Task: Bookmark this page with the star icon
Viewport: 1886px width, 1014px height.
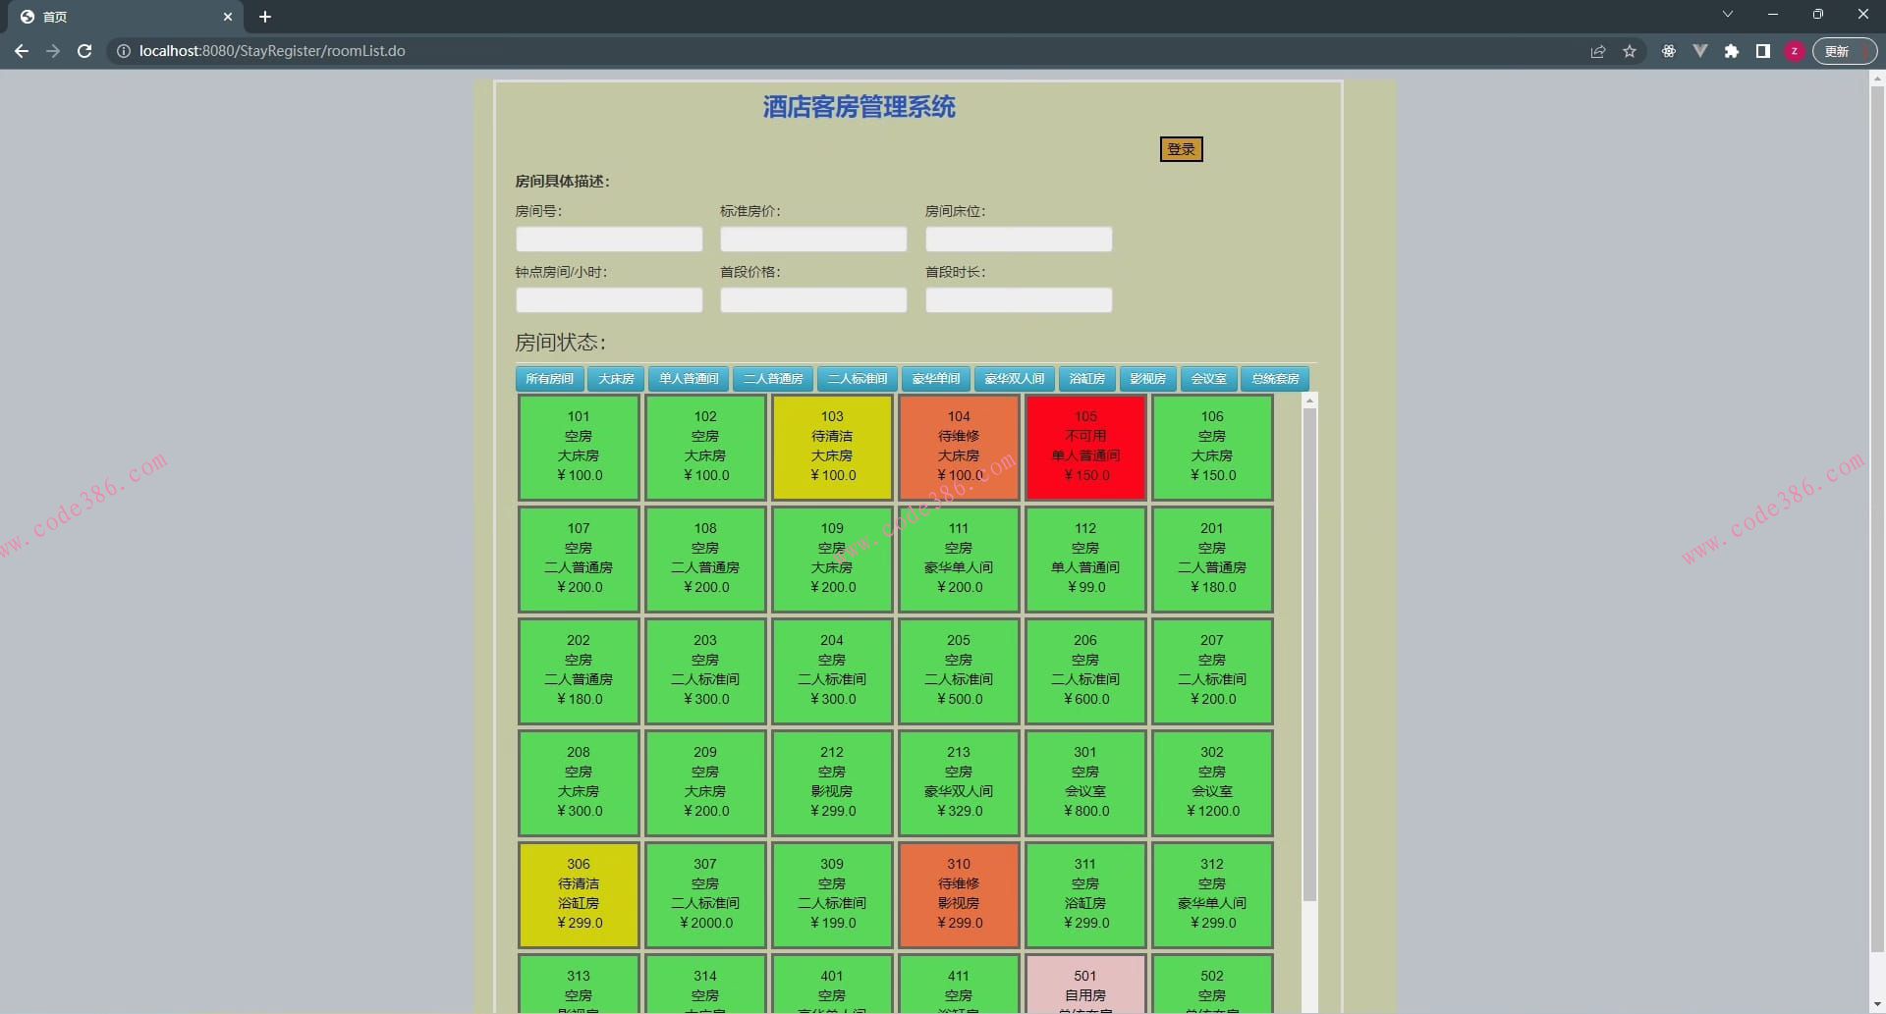Action: 1630,51
